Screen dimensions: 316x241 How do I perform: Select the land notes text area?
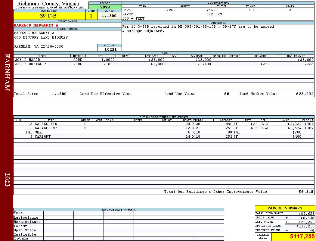pyautogui.click(x=218, y=38)
